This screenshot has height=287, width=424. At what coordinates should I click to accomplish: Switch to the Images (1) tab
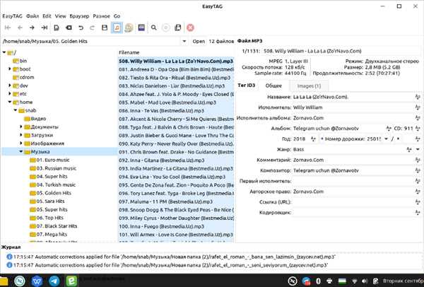click(x=309, y=86)
